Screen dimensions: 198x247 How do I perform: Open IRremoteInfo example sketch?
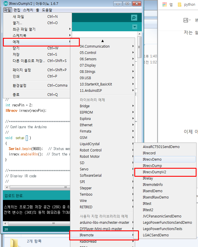(165, 185)
